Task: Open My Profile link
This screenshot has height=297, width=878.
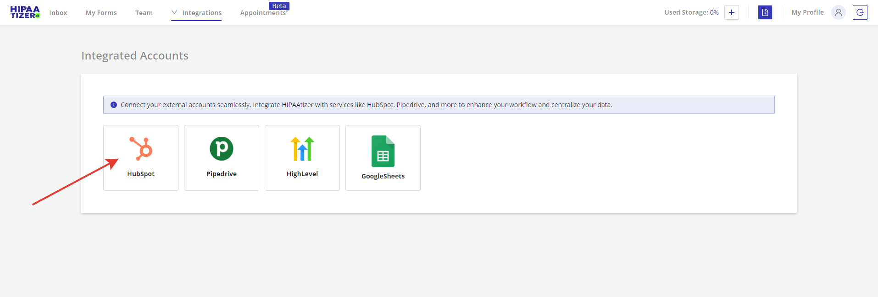Action: click(807, 12)
